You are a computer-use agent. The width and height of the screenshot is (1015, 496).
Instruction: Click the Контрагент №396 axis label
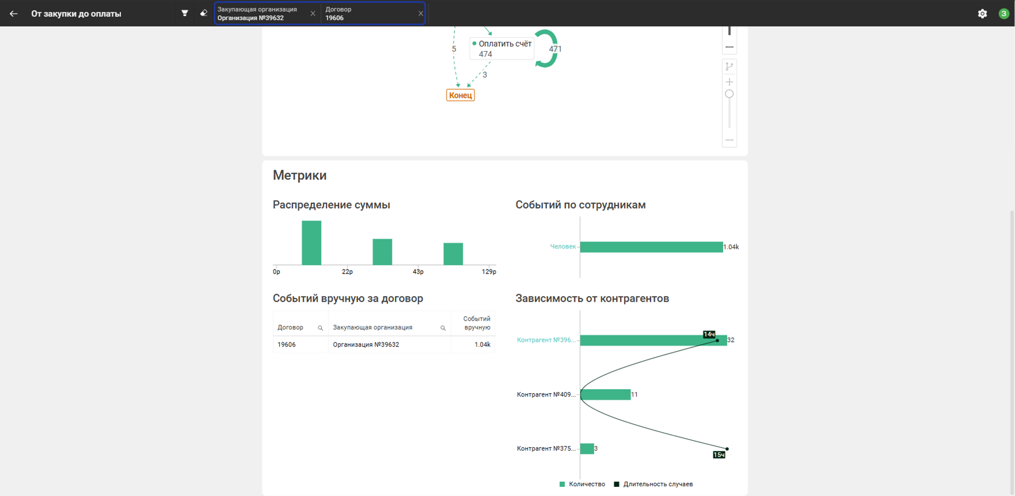pyautogui.click(x=546, y=340)
